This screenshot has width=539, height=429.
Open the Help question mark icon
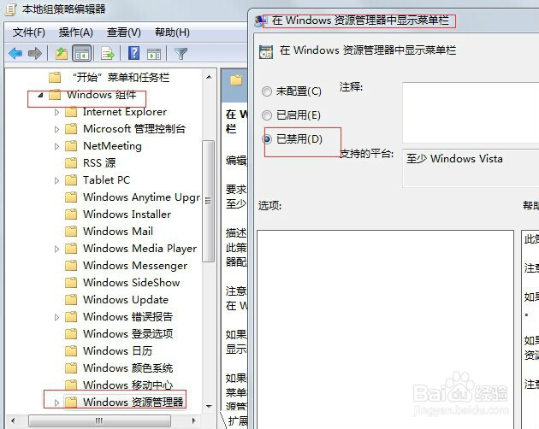pyautogui.click(x=133, y=53)
